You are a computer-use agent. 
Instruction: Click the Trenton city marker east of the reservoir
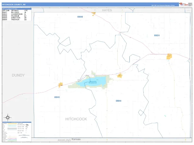click(x=120, y=76)
